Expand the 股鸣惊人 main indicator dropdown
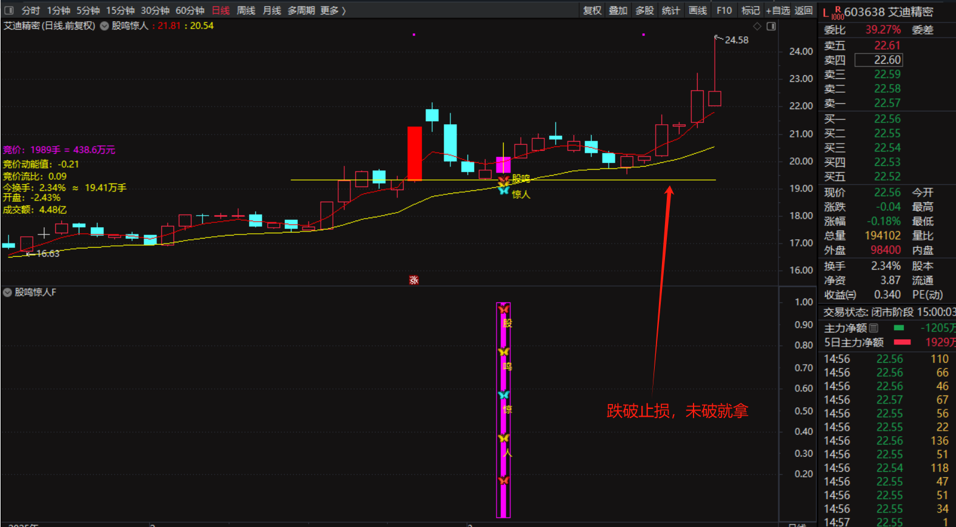 [104, 26]
